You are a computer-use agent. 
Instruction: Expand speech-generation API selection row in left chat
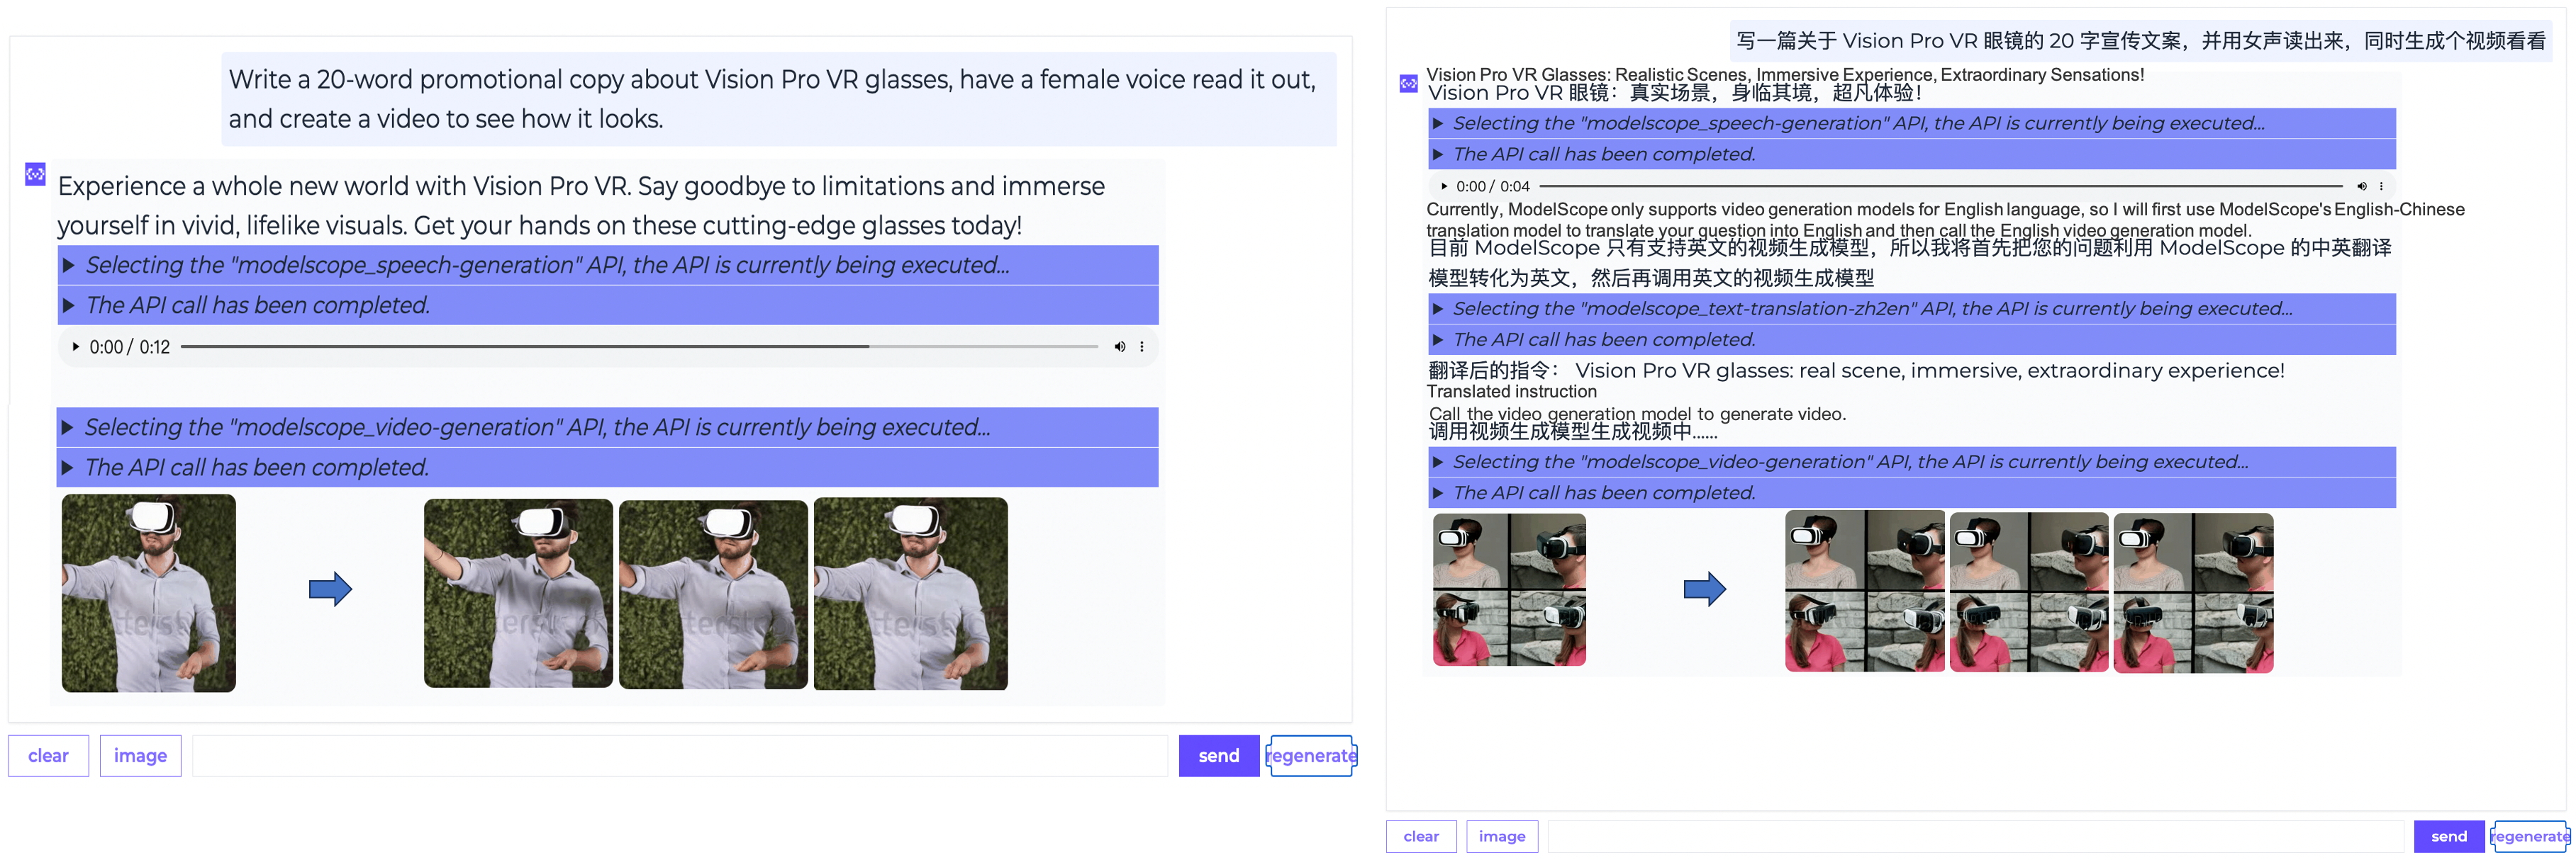click(x=608, y=265)
